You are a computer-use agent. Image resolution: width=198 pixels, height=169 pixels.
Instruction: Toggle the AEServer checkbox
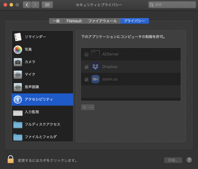coord(86,54)
